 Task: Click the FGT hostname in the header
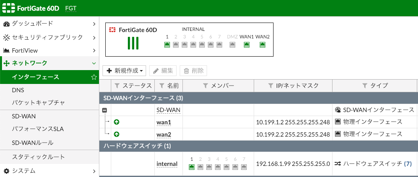coord(71,8)
